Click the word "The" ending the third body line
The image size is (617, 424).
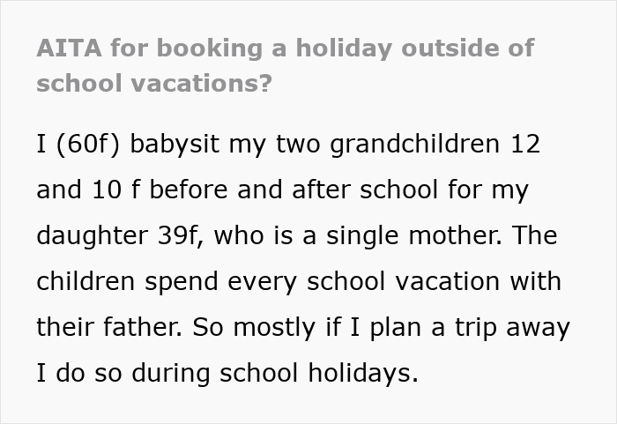click(535, 235)
